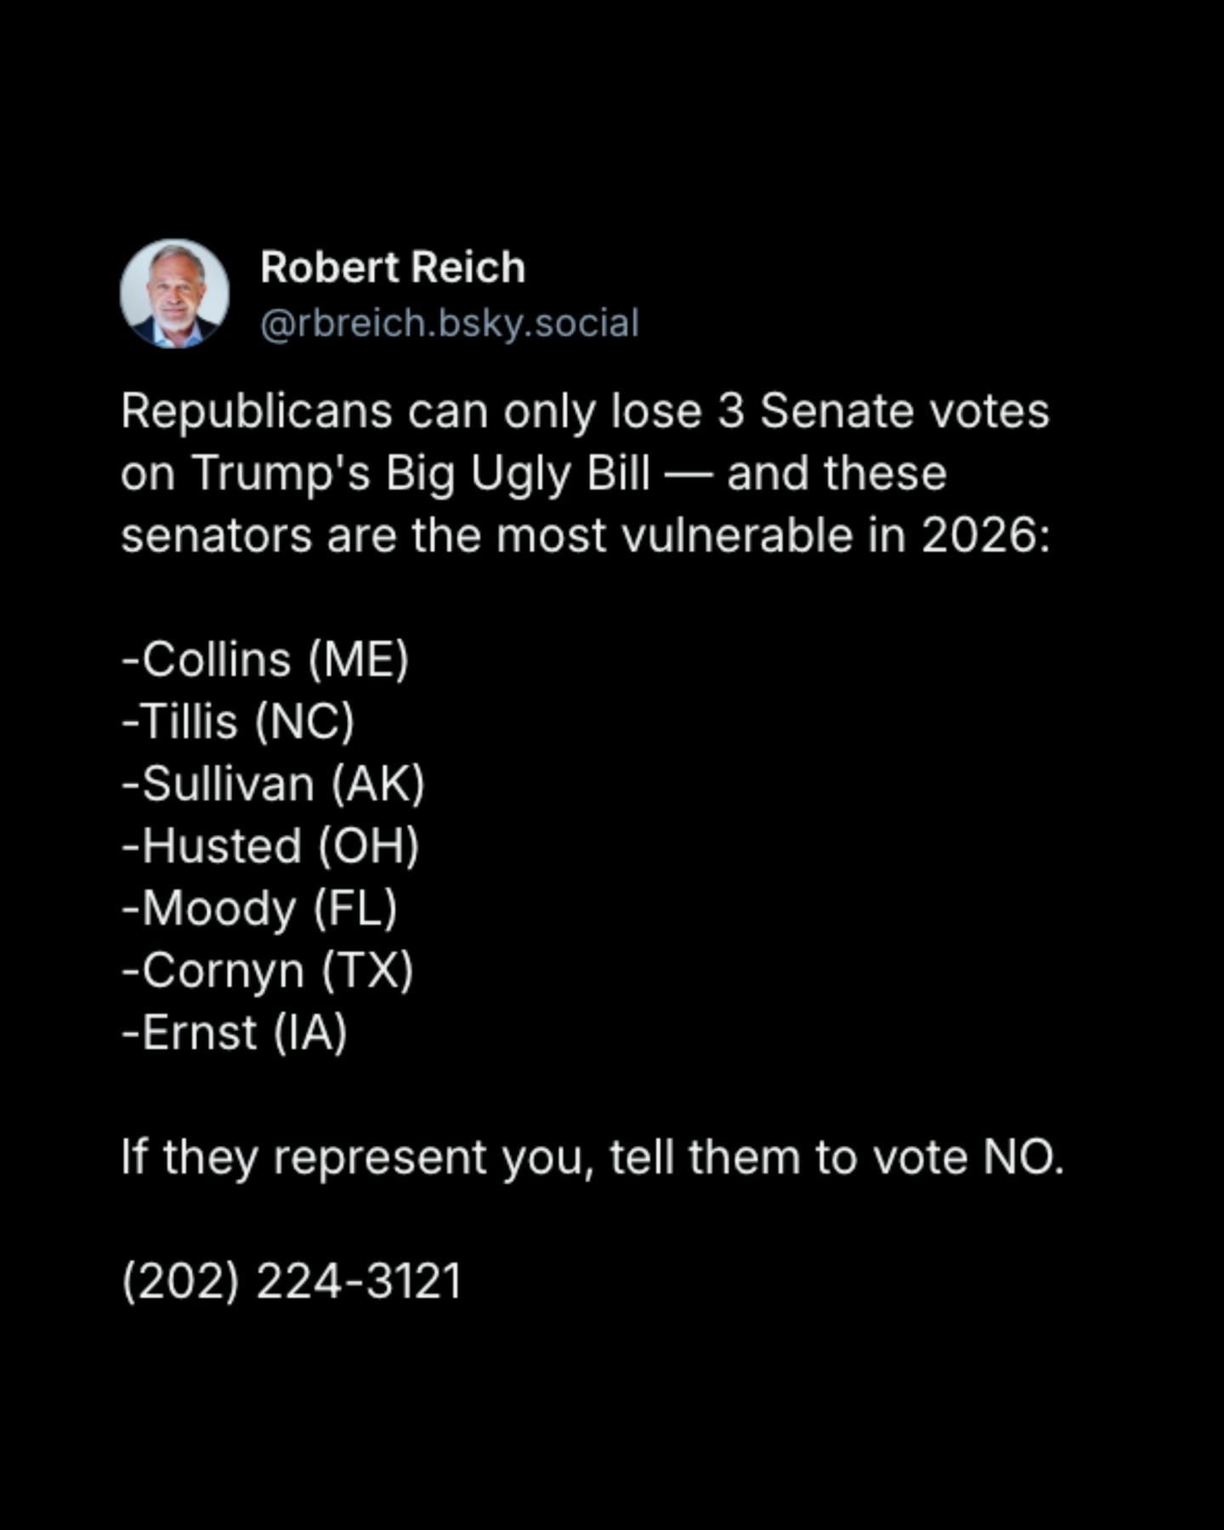The height and width of the screenshot is (1530, 1224).
Task: Click the Ernst (IA) list entry
Action: pyautogui.click(x=234, y=1033)
